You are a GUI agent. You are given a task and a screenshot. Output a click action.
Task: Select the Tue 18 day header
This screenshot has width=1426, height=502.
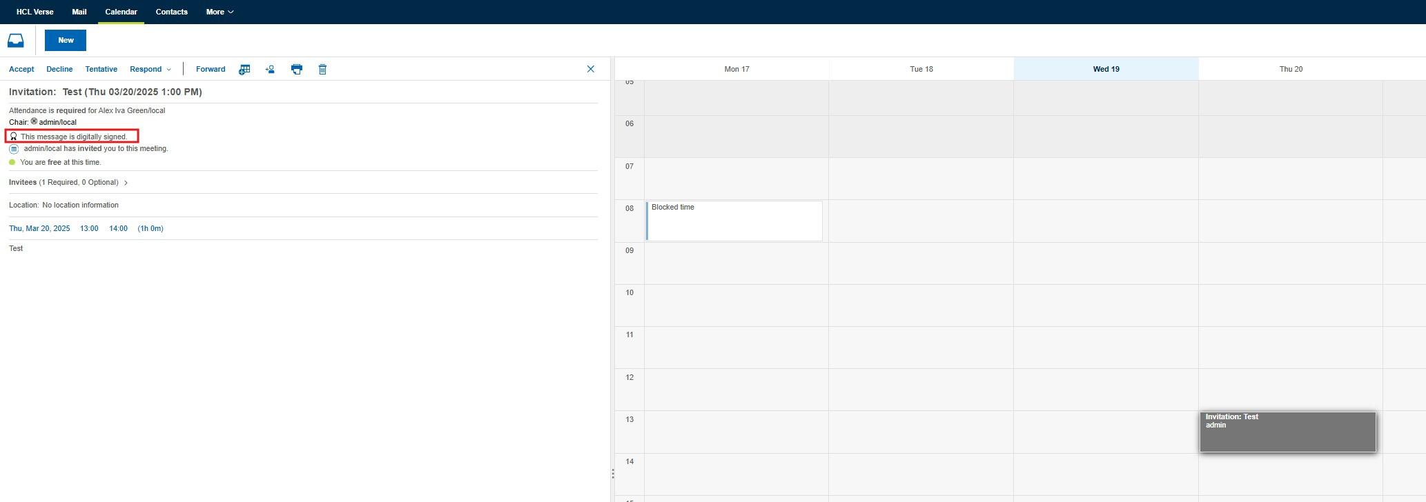(x=921, y=69)
